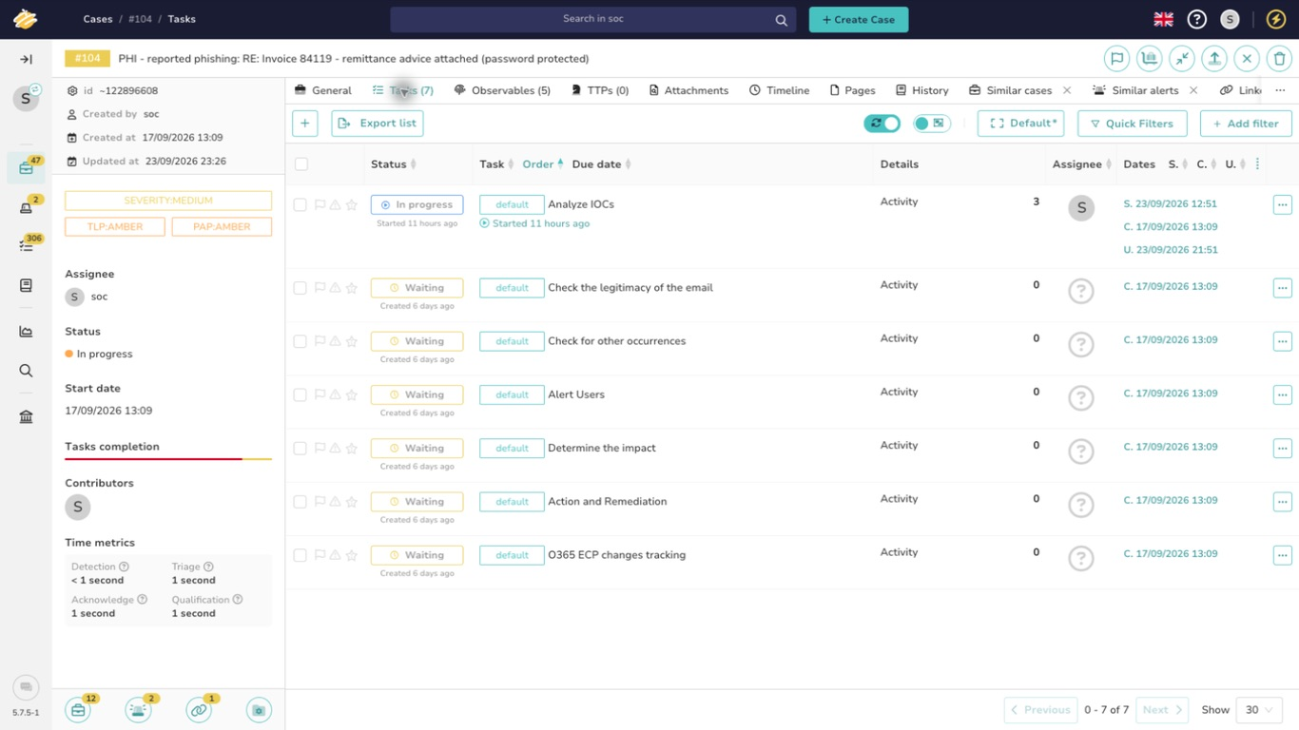Close case #104 with the circled X icon
Image resolution: width=1299 pixels, height=730 pixels.
coord(1247,58)
